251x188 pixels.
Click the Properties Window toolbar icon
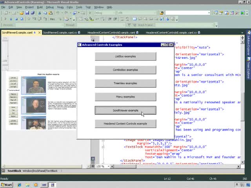tap(221, 13)
